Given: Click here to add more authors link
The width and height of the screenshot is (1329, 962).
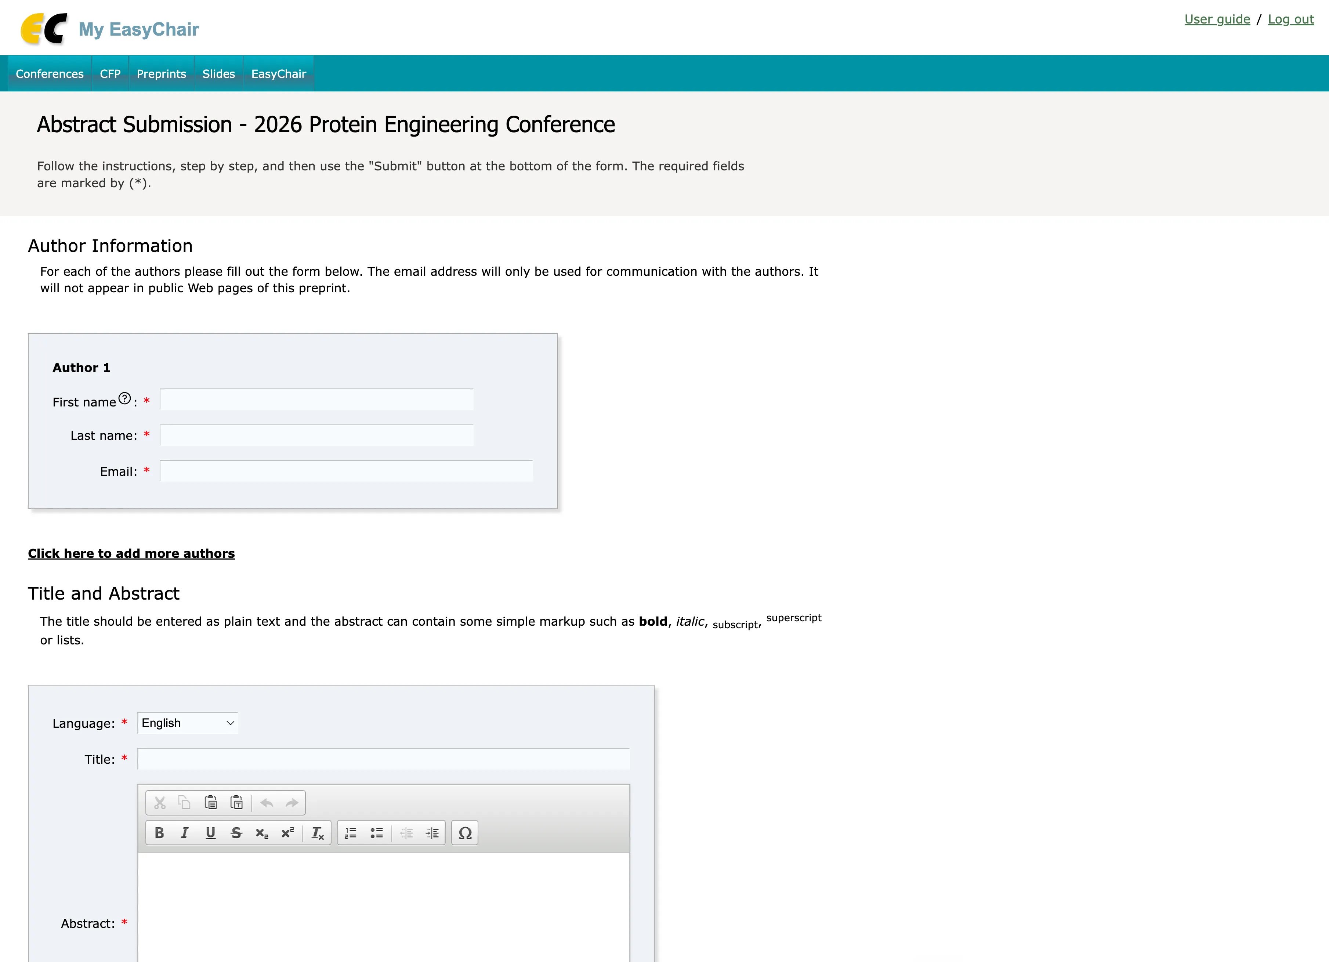Looking at the screenshot, I should [131, 553].
